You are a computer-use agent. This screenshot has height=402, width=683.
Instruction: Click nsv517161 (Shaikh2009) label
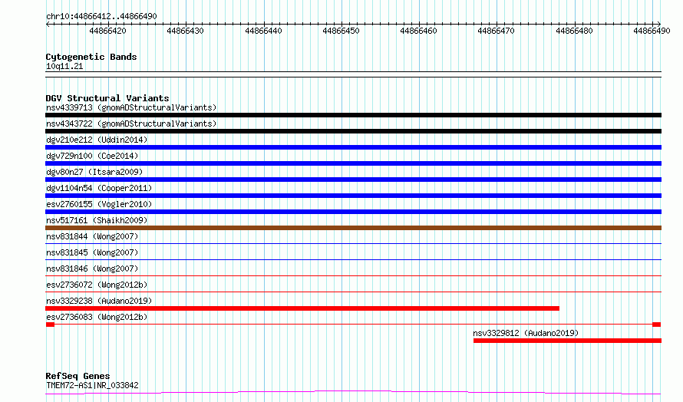click(x=97, y=220)
